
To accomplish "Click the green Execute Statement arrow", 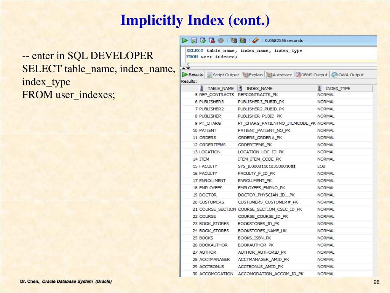I will [x=185, y=40].
